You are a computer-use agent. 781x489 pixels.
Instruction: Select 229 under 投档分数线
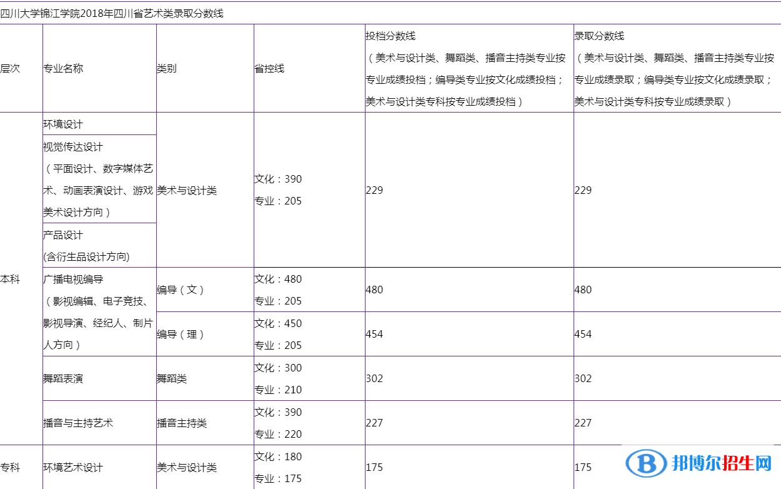pyautogui.click(x=374, y=190)
